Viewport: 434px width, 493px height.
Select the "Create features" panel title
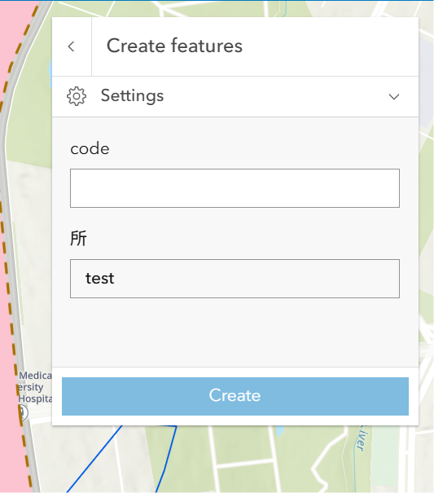pyautogui.click(x=174, y=46)
